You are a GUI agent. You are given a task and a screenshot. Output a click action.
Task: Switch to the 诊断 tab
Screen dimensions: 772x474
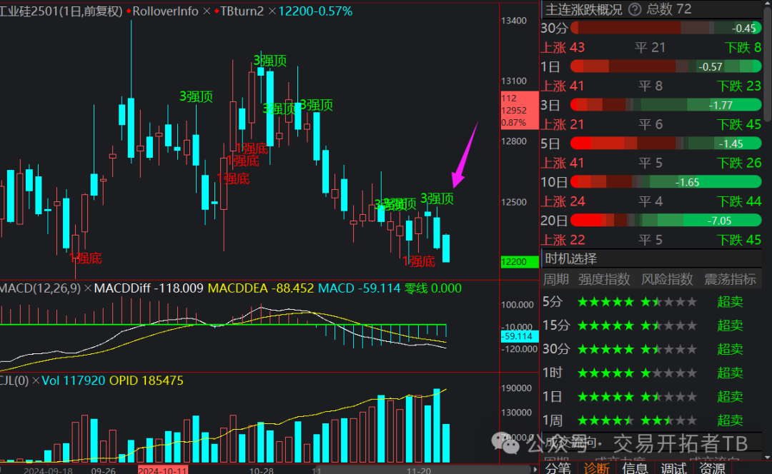[596, 468]
